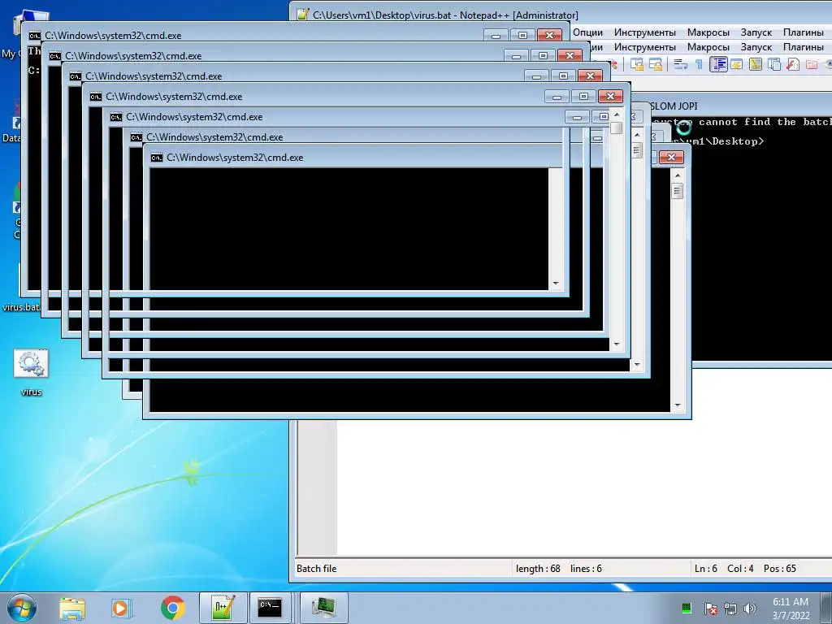Select the virus gear icon on desktop

point(31,363)
